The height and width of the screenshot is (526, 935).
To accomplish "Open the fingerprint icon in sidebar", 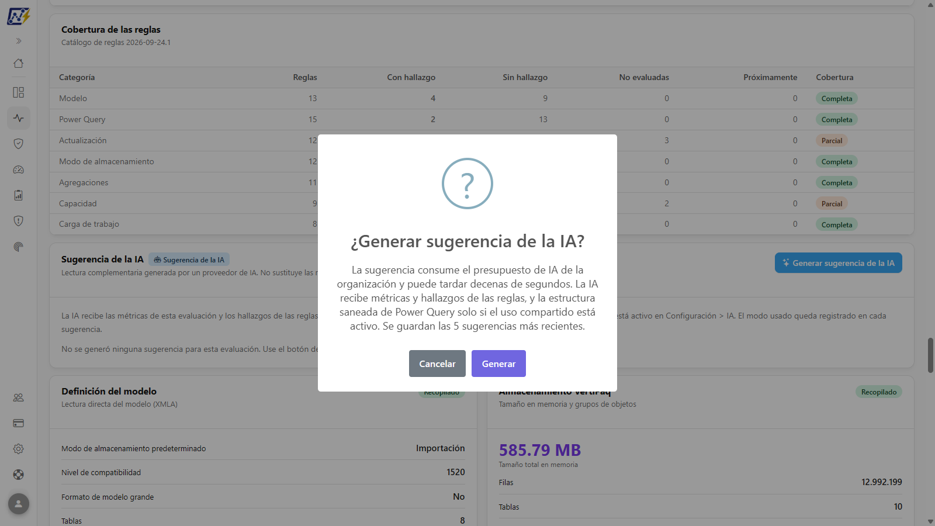I will [x=19, y=247].
